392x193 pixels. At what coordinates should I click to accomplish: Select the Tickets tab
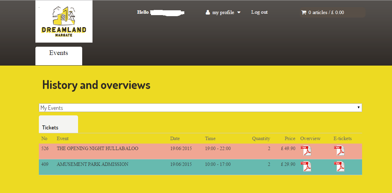pos(58,124)
